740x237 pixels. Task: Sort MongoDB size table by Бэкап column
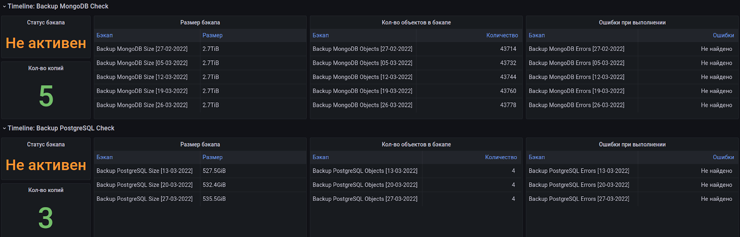pyautogui.click(x=105, y=35)
